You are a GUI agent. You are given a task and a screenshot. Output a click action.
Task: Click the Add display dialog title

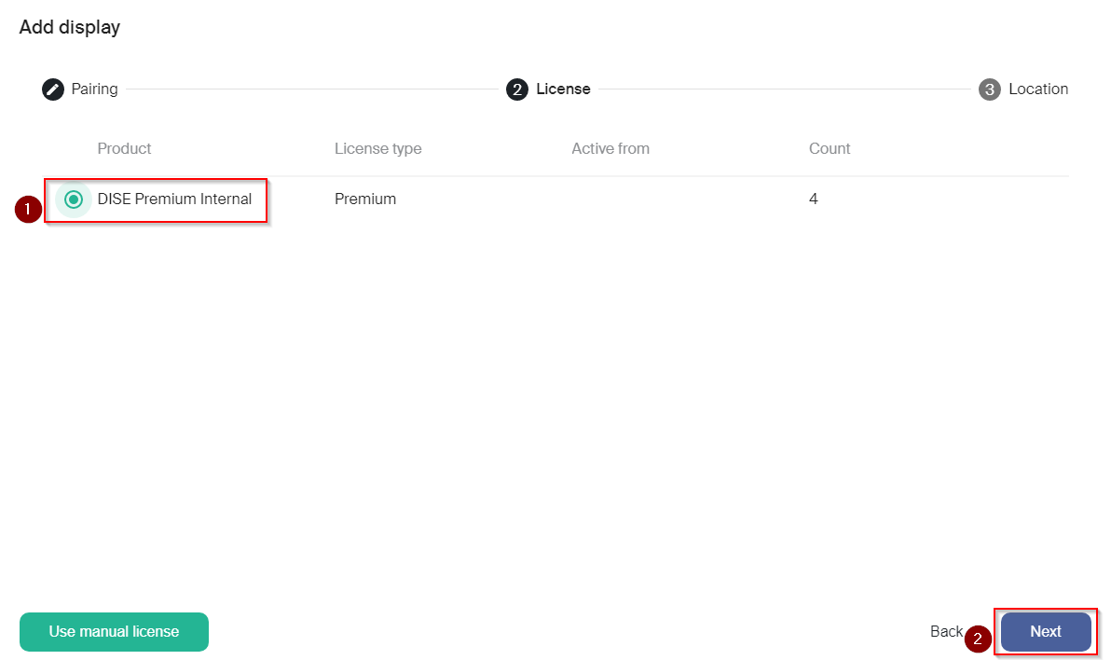[x=69, y=27]
